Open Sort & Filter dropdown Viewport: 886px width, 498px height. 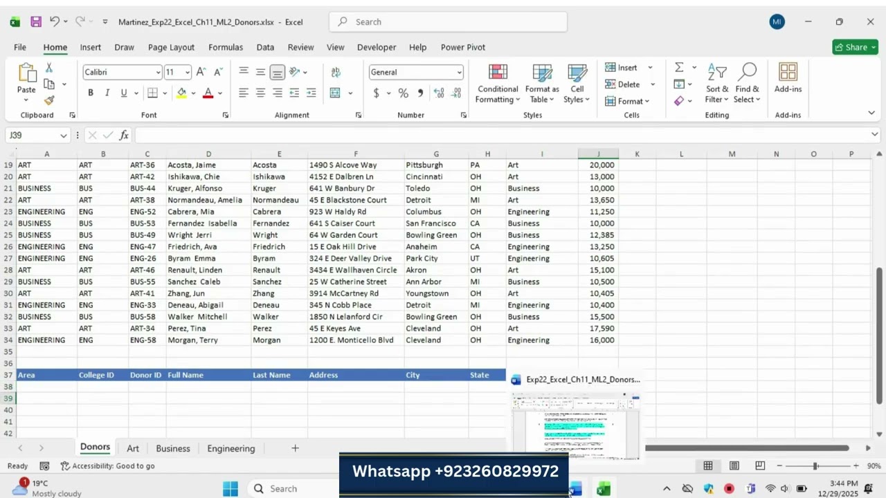pos(717,84)
